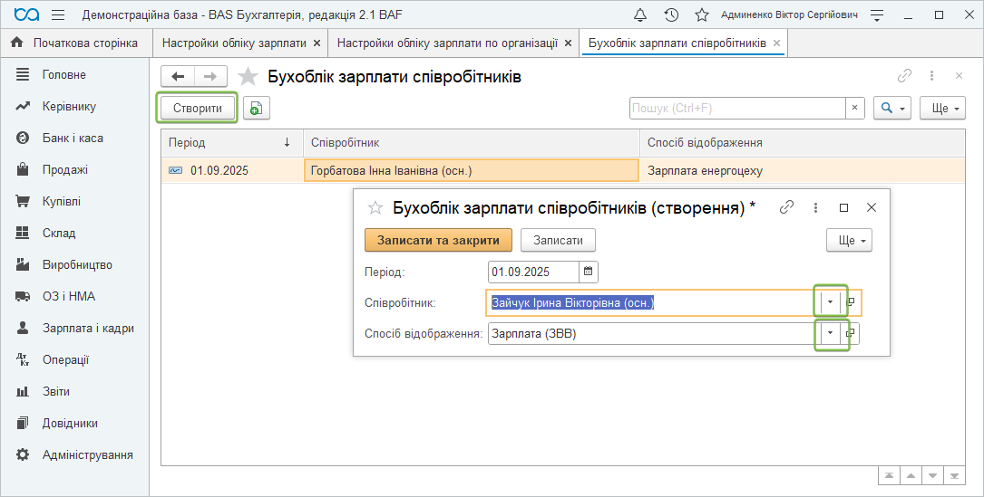
Task: Open the hamburger main menu icon
Action: 58,15
